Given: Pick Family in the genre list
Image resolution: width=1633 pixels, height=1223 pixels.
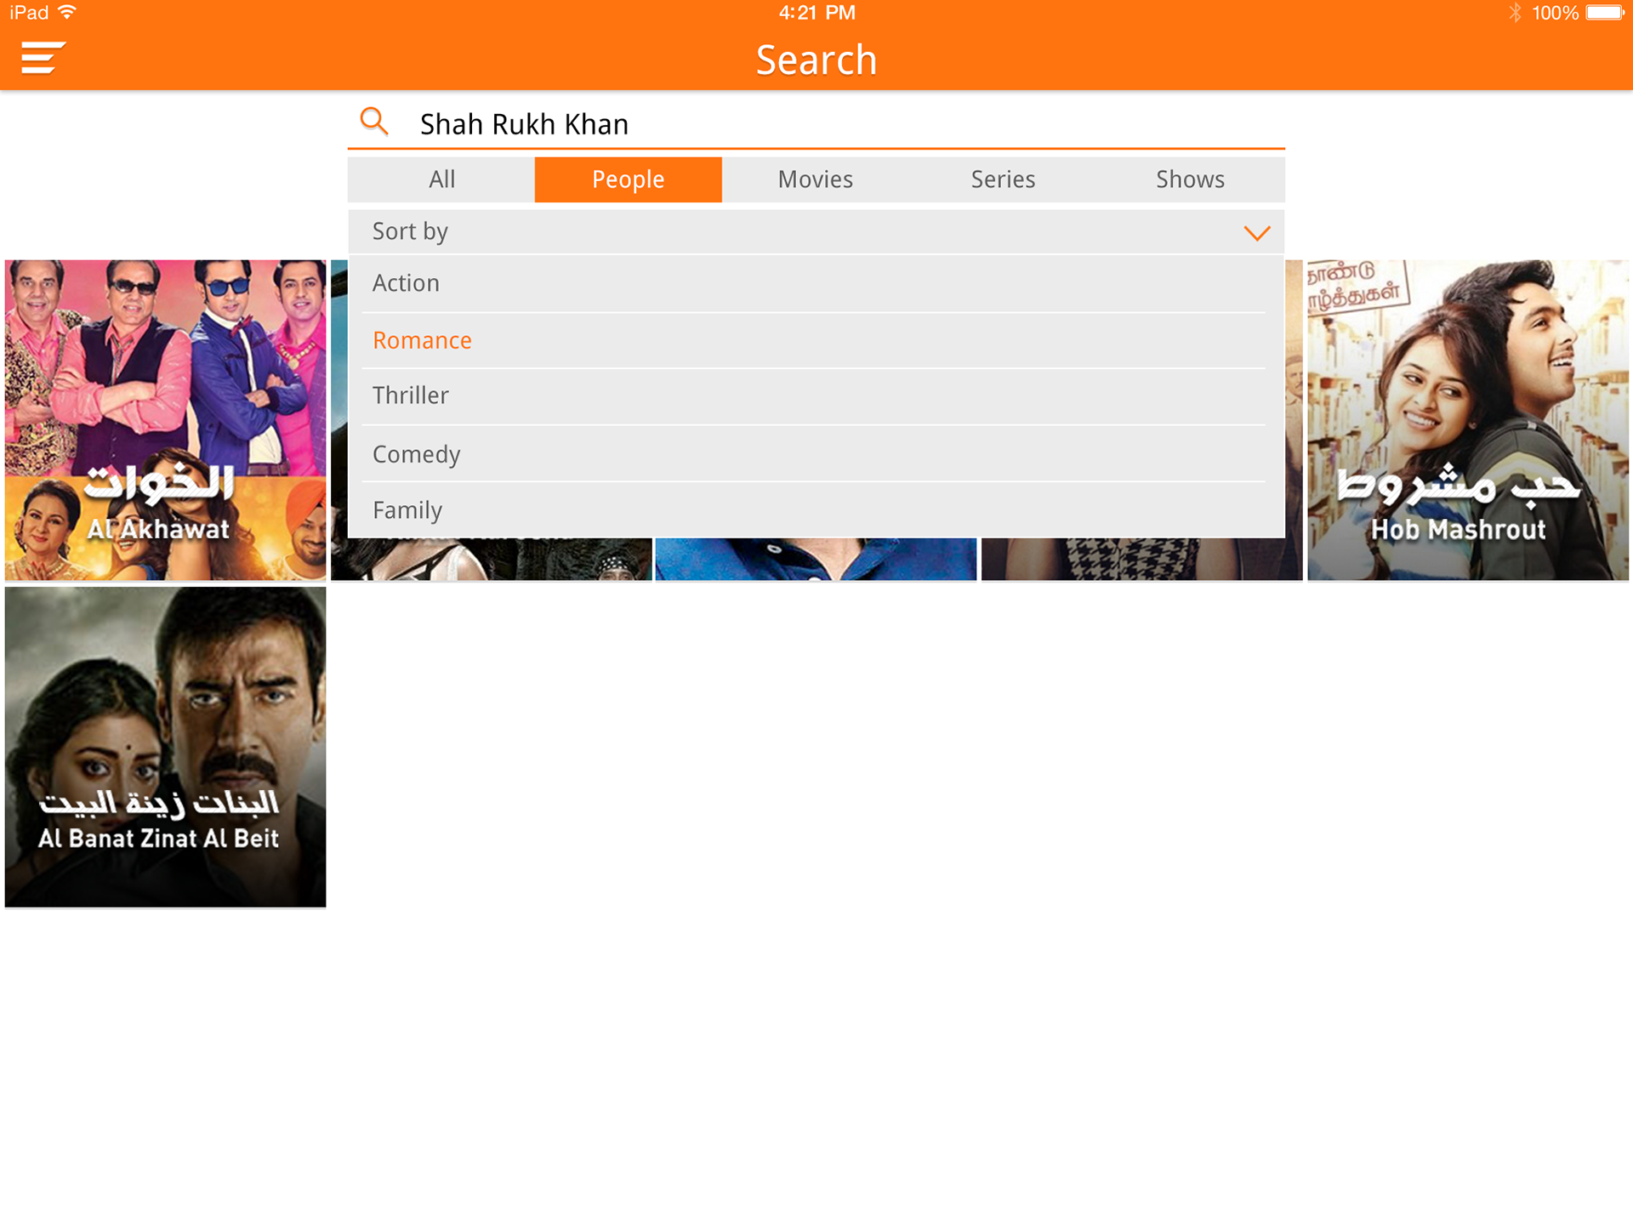Looking at the screenshot, I should 407,510.
